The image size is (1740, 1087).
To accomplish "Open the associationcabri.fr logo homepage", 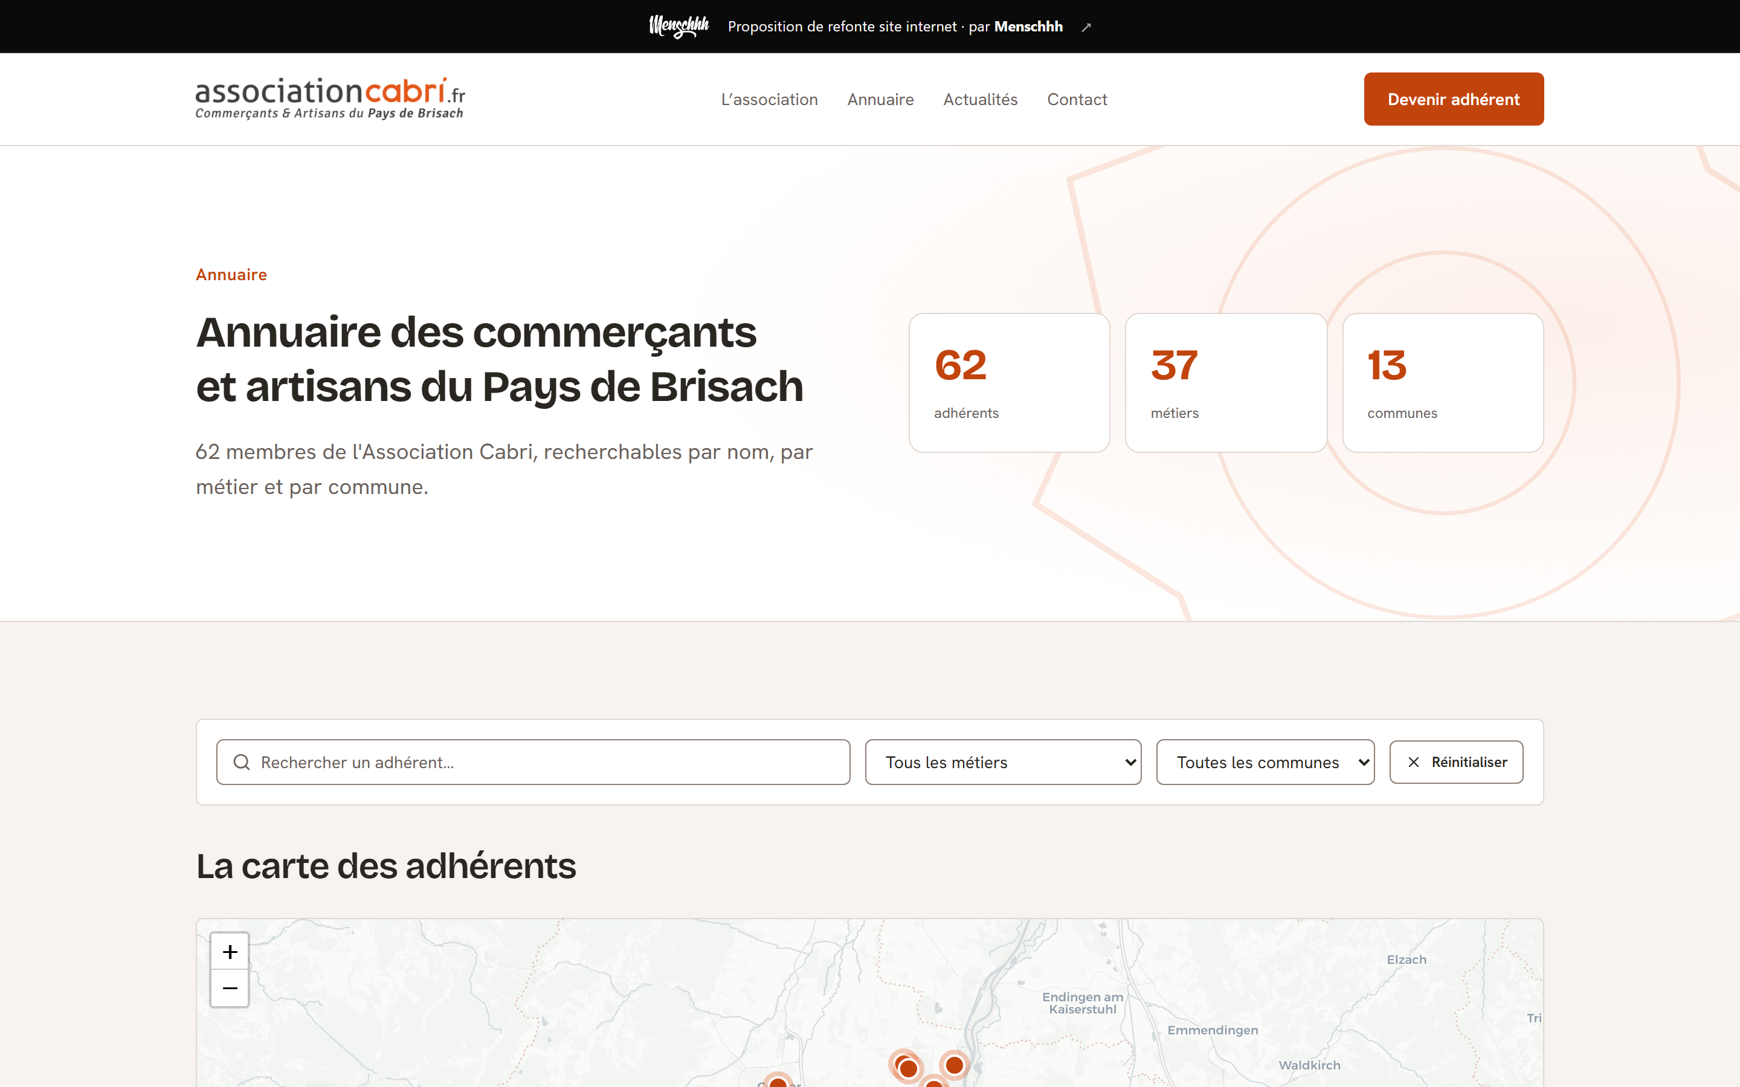I will click(x=330, y=98).
